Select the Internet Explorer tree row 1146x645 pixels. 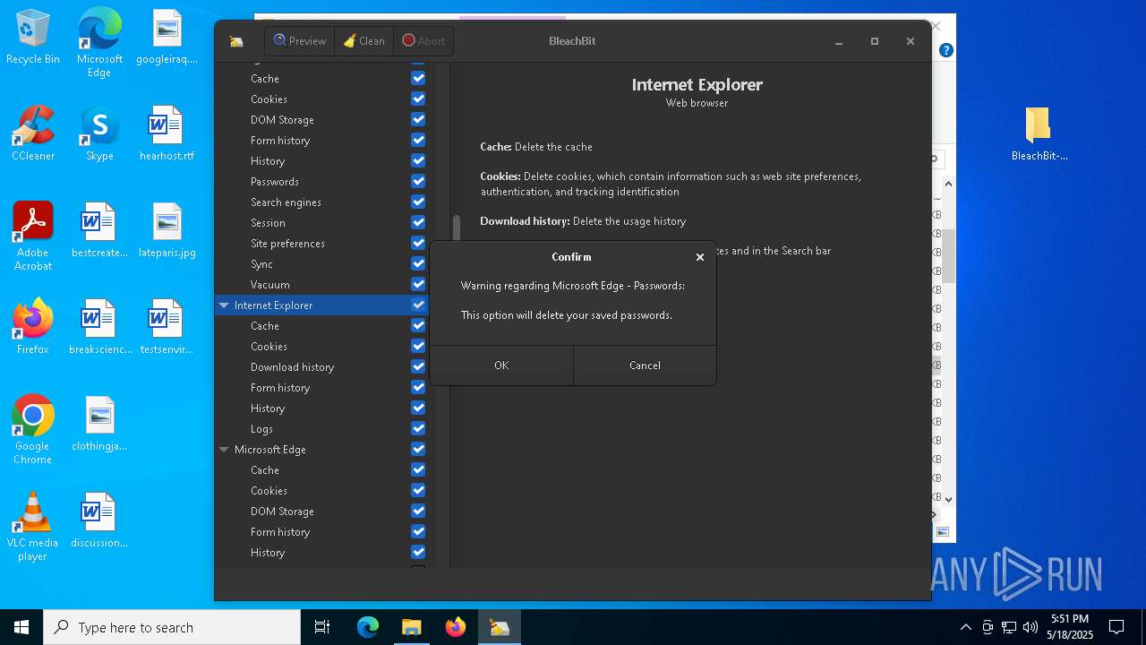point(321,305)
